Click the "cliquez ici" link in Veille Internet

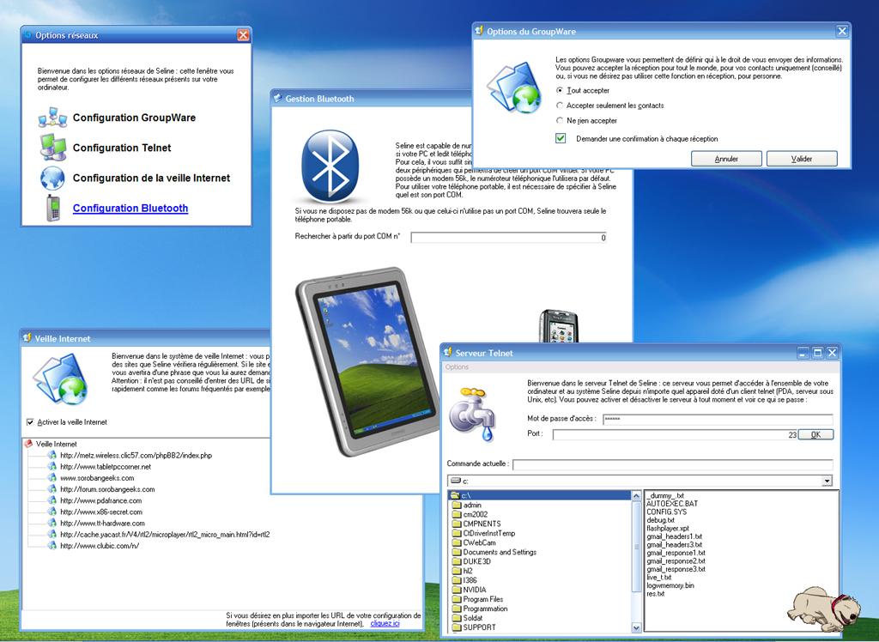tap(385, 623)
